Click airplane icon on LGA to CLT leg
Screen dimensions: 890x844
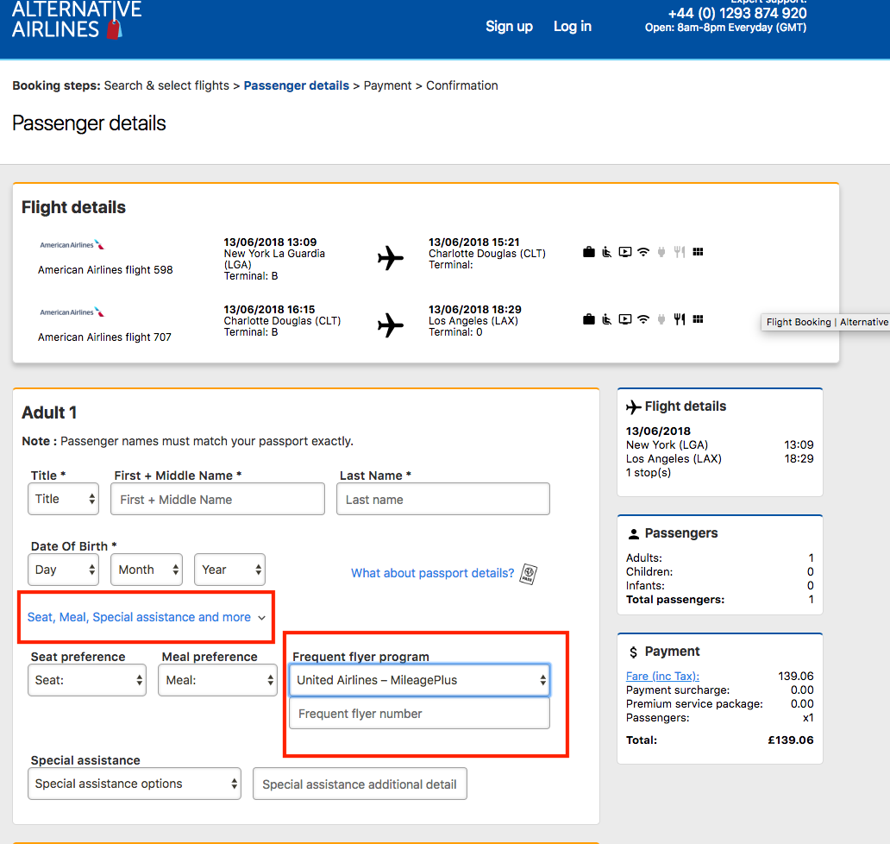point(391,258)
